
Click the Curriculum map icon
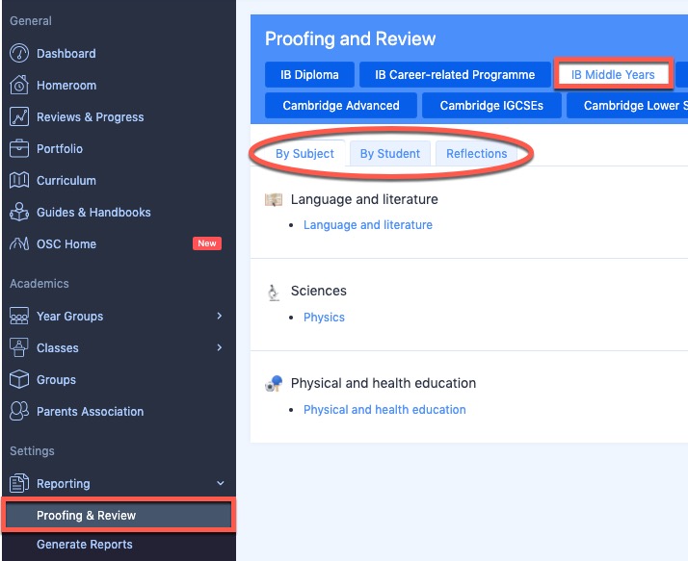tap(19, 180)
